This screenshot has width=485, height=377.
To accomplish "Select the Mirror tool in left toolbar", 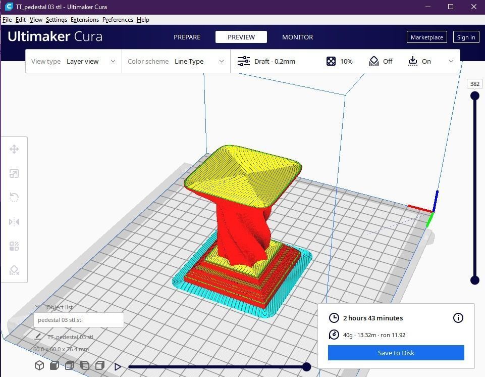I will coord(14,222).
